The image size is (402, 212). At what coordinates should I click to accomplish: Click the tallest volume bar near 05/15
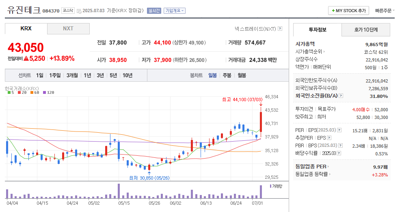(x=119, y=191)
